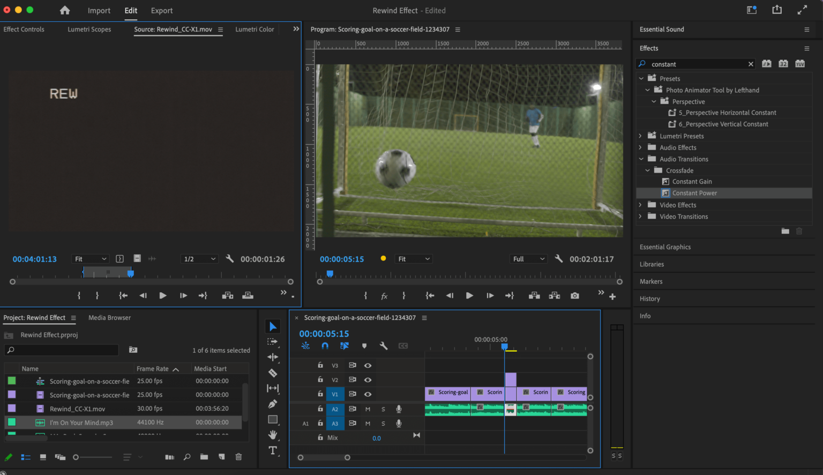
Task: Collapse the Crossfade folder in Effects
Action: point(647,170)
